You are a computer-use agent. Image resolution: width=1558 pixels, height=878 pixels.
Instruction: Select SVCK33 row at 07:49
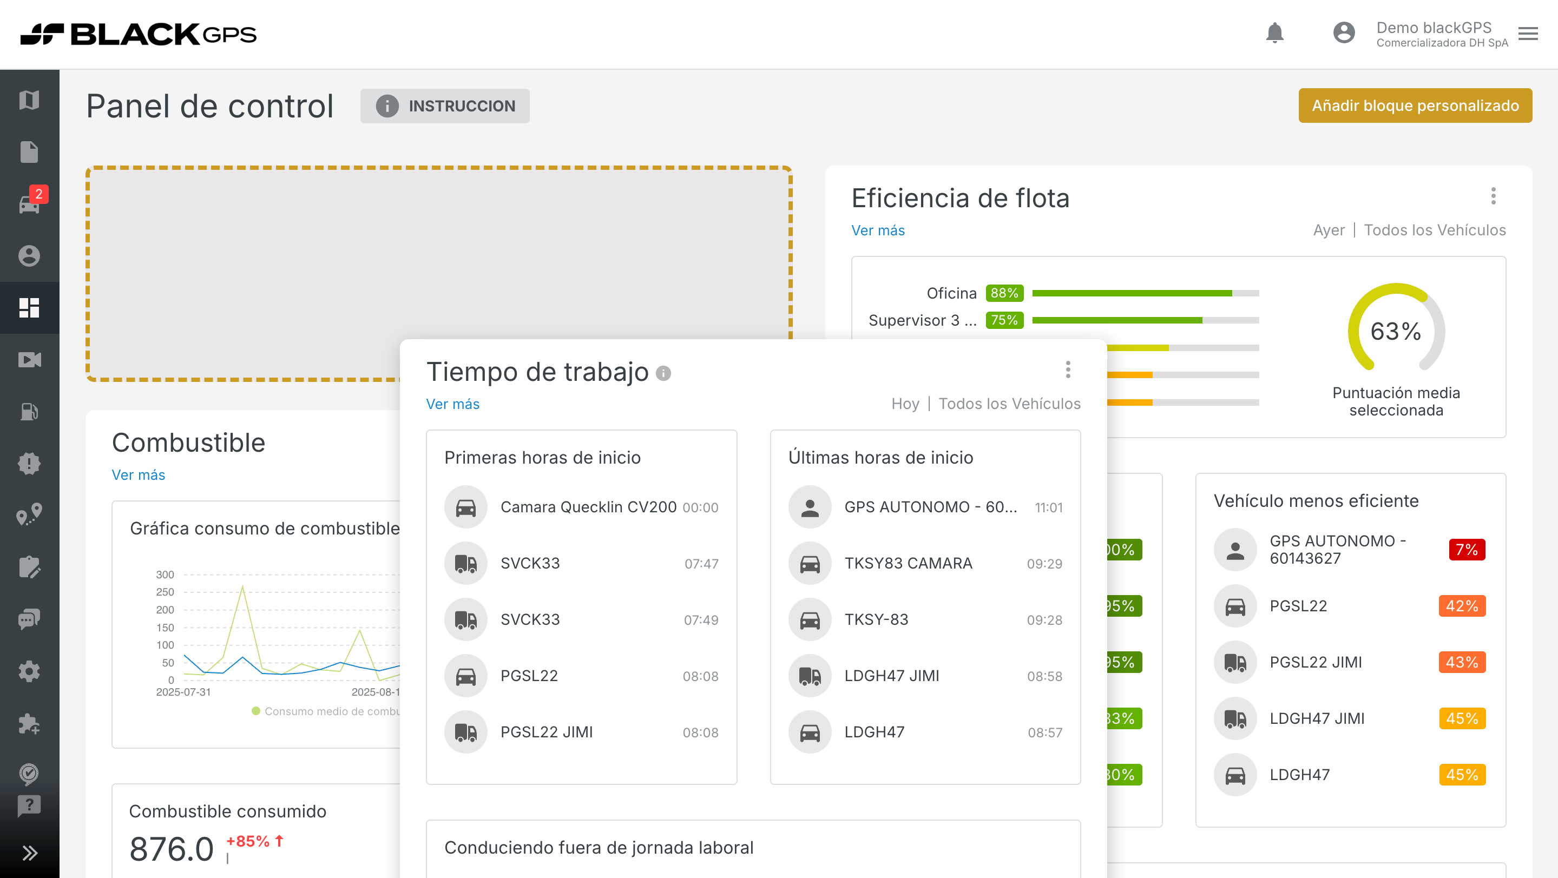click(x=581, y=620)
